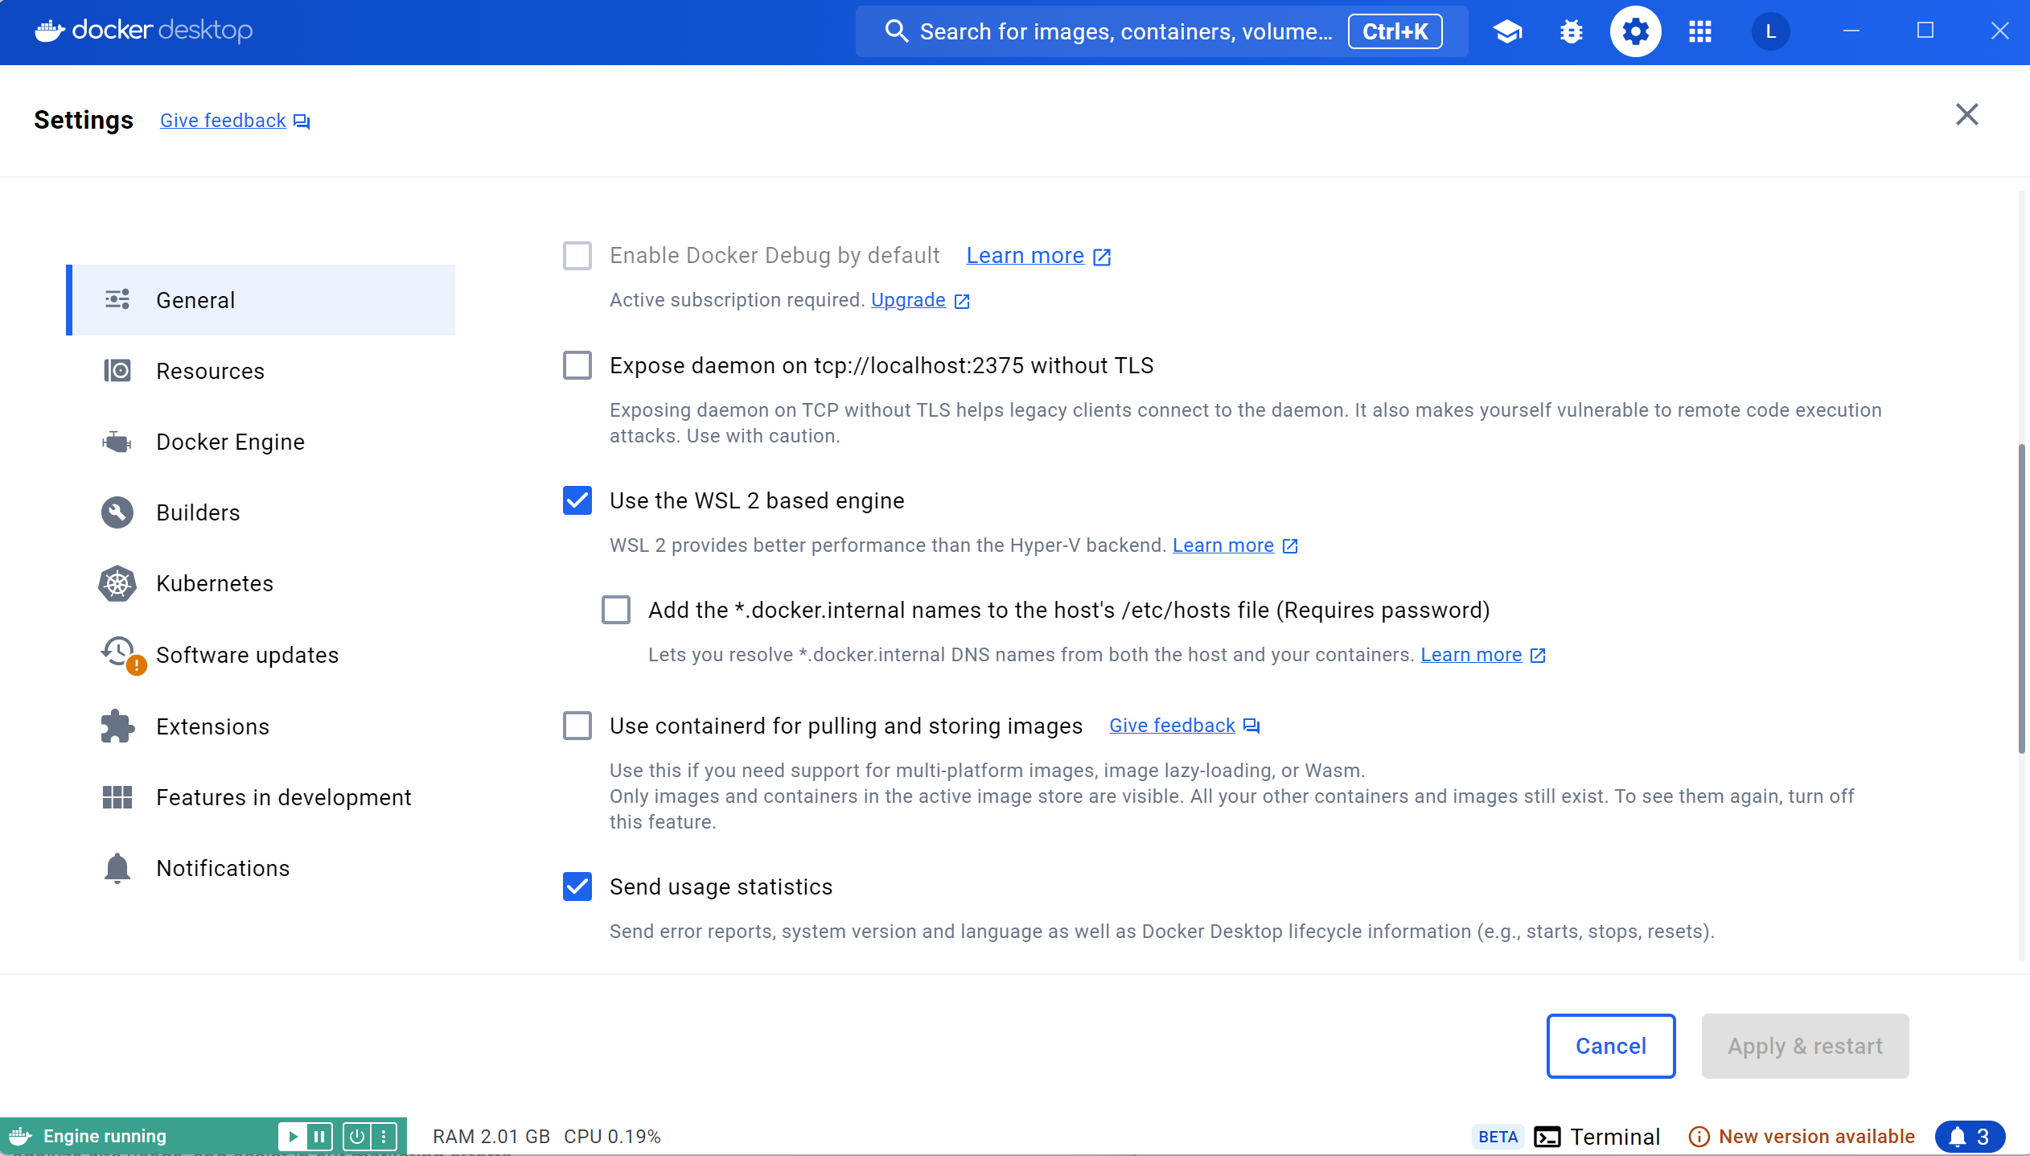Close the Settings panel with X
This screenshot has height=1156, width=2030.
pos(1967,114)
